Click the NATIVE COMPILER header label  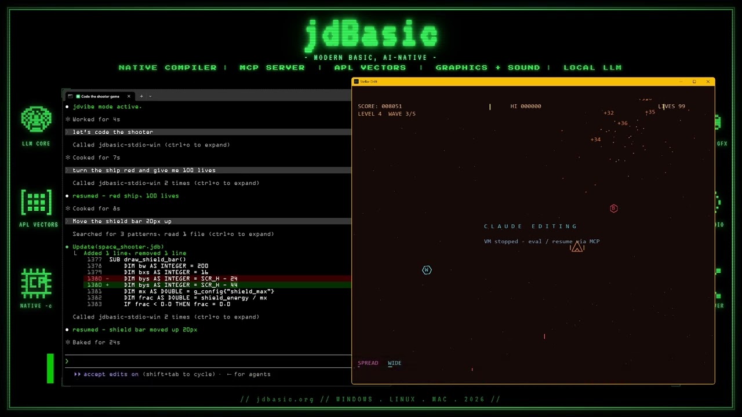click(x=168, y=68)
